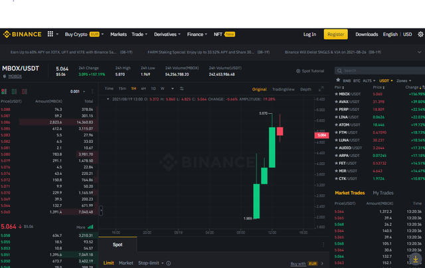The height and width of the screenshot is (268, 425).
Task: Favorite the LUNA/USDT pair star
Action: tap(337, 140)
